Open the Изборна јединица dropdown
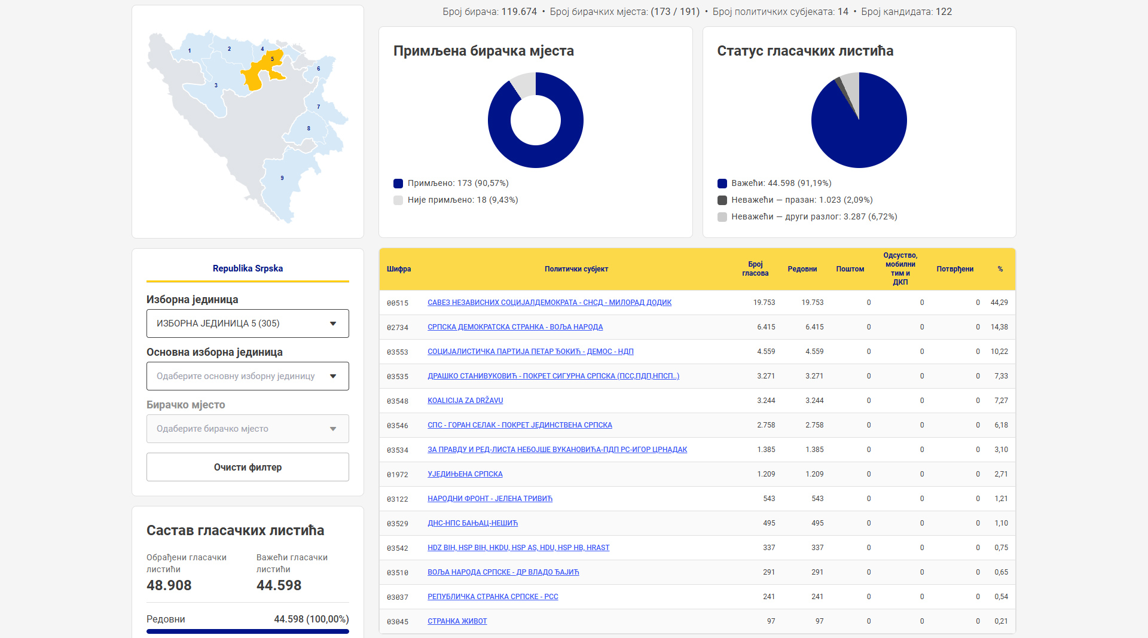The image size is (1148, 638). [x=248, y=323]
